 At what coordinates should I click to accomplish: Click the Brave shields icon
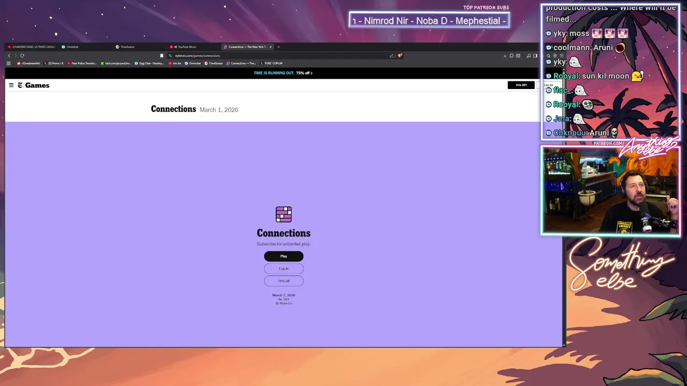pos(400,56)
